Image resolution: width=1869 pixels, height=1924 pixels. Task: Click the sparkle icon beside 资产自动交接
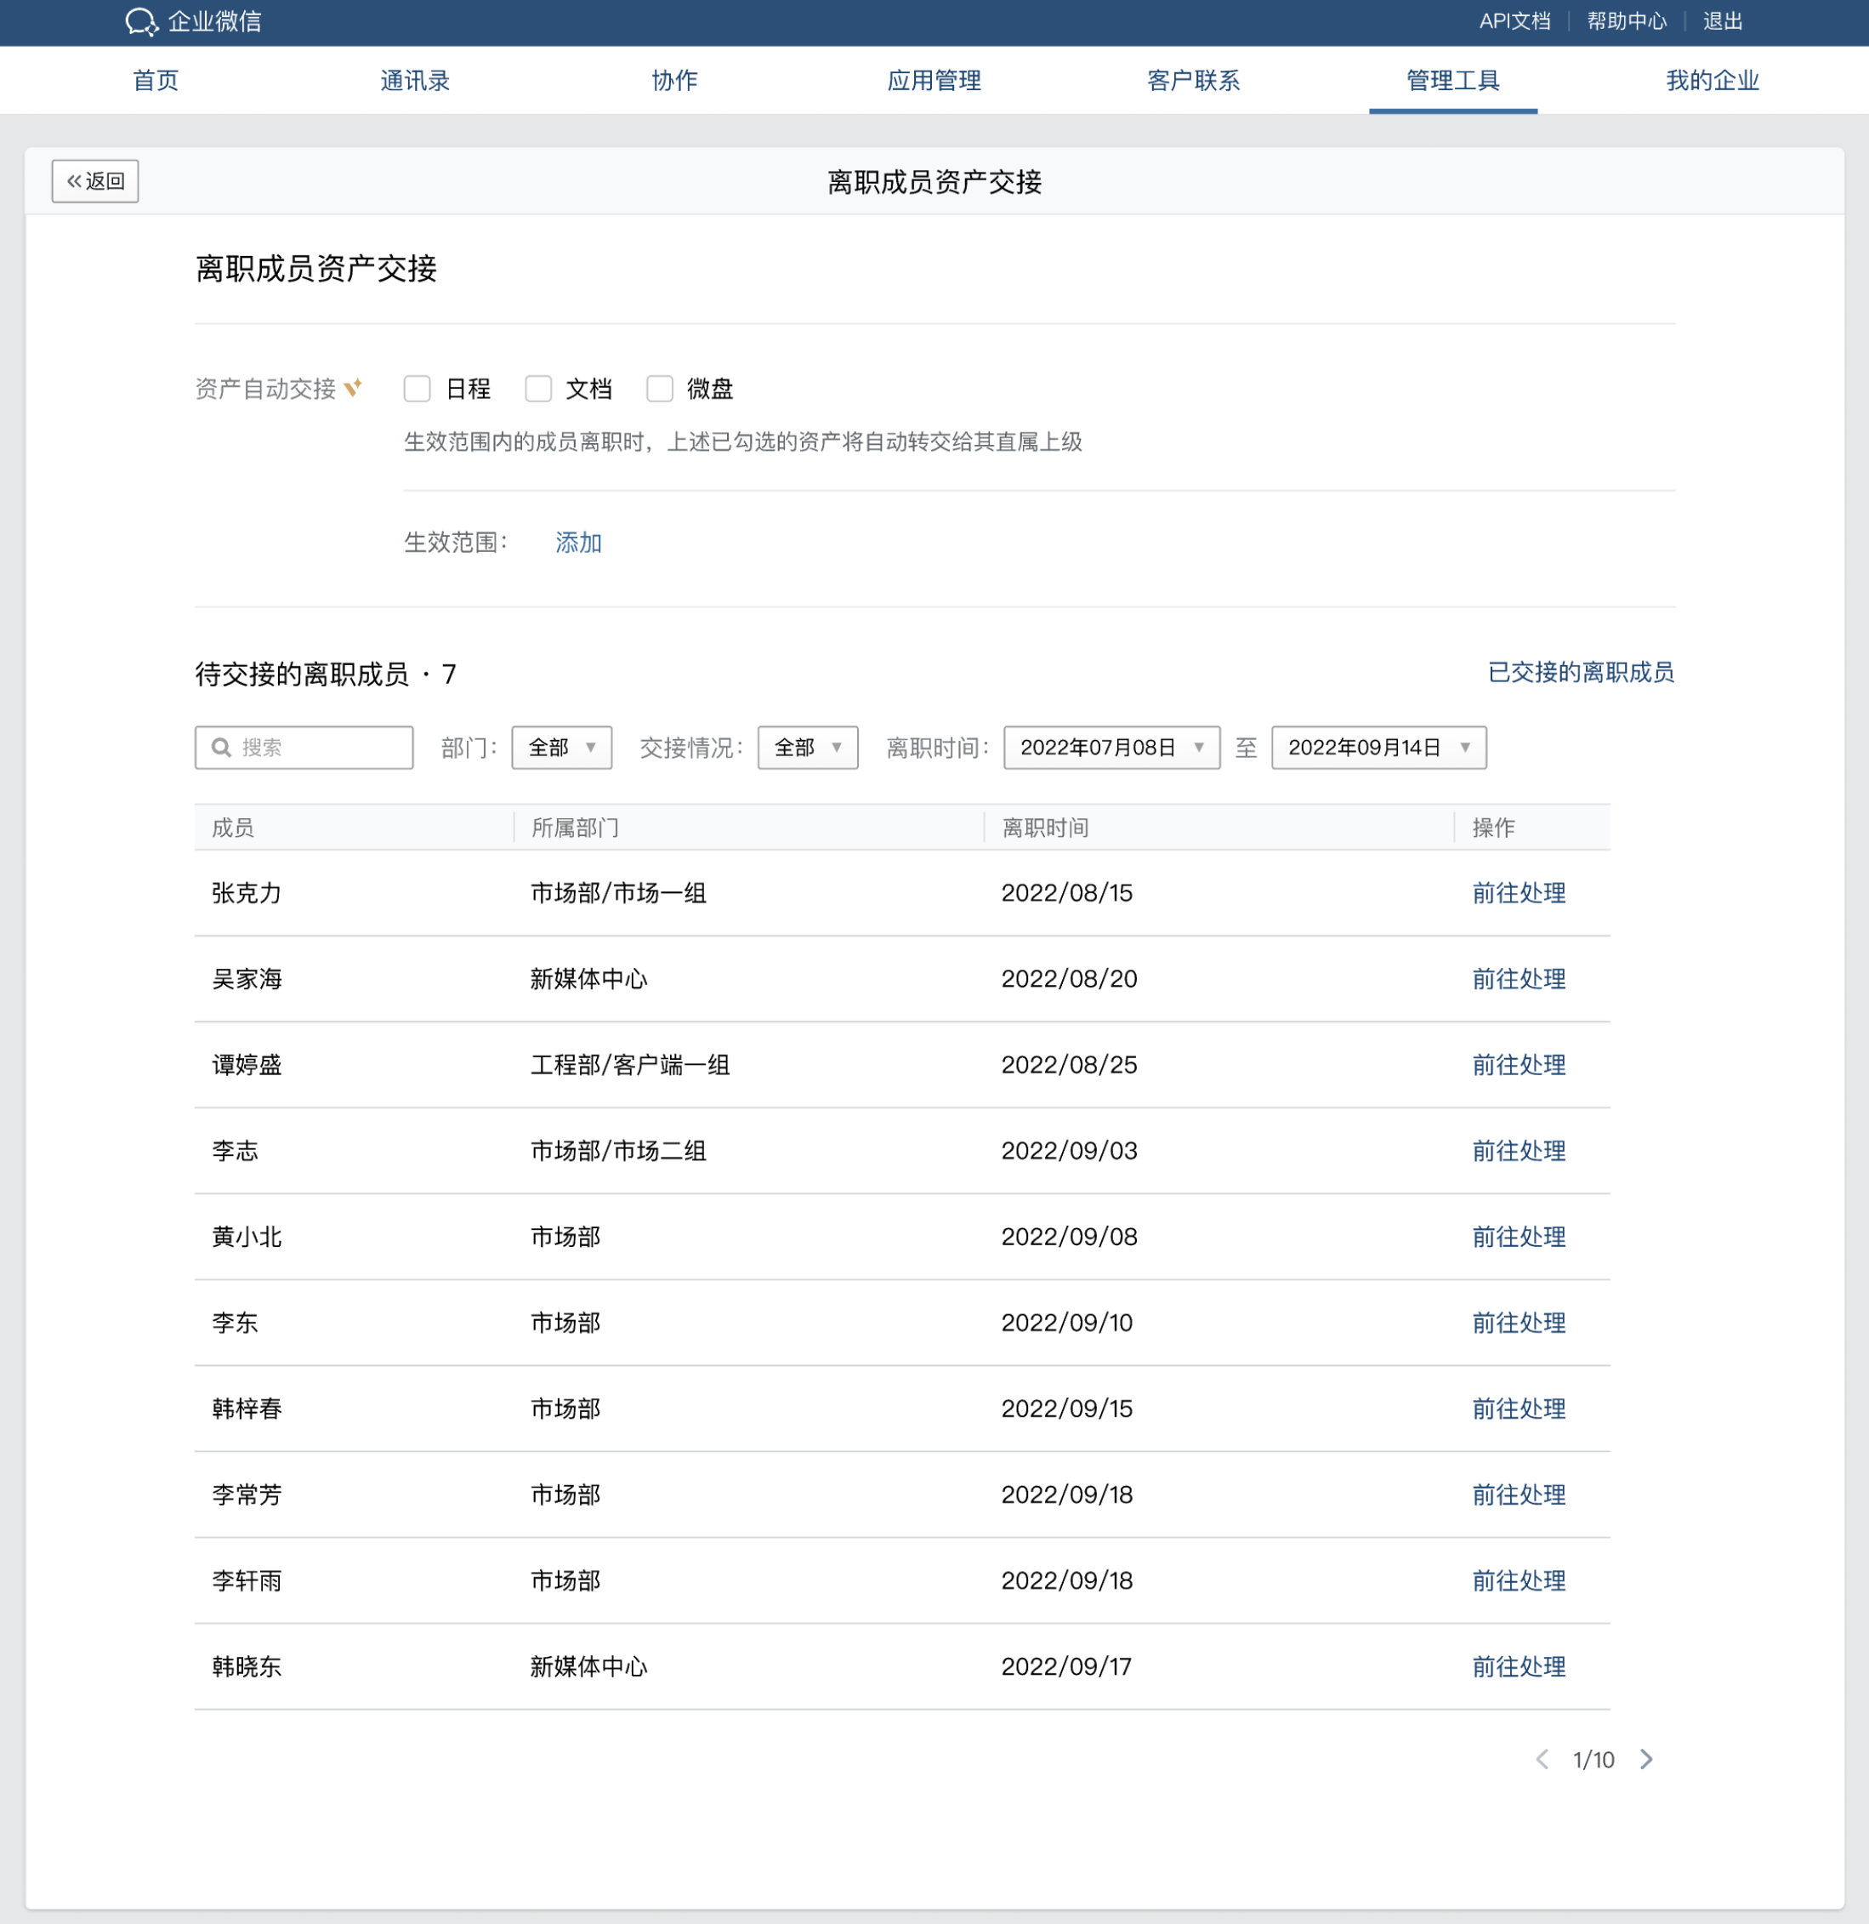tap(354, 388)
